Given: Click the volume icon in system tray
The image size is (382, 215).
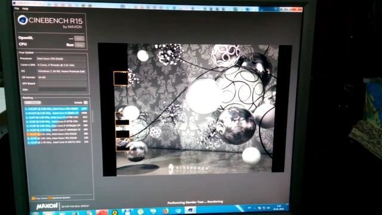Looking at the screenshot, I should point(269,208).
